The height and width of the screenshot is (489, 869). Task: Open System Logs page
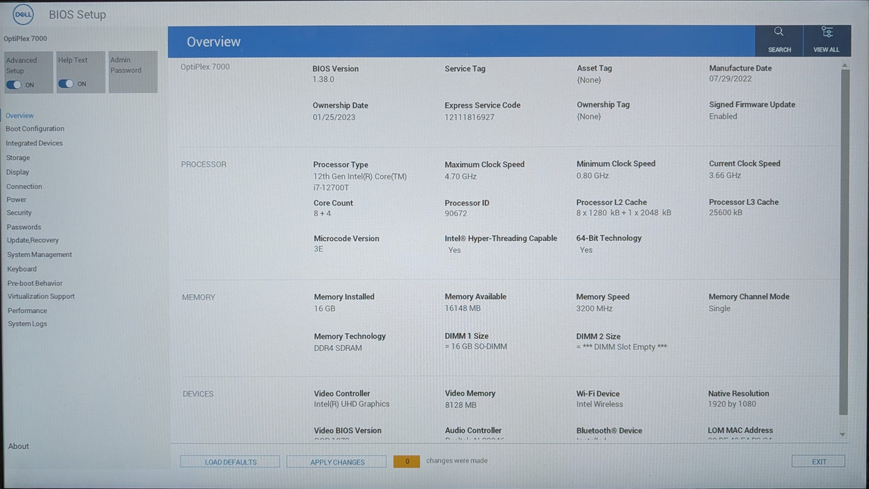point(28,323)
